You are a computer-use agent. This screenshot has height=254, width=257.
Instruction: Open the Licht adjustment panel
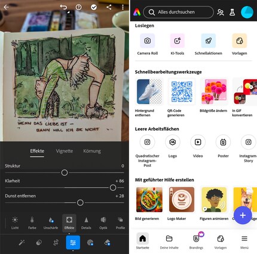coord(15,223)
